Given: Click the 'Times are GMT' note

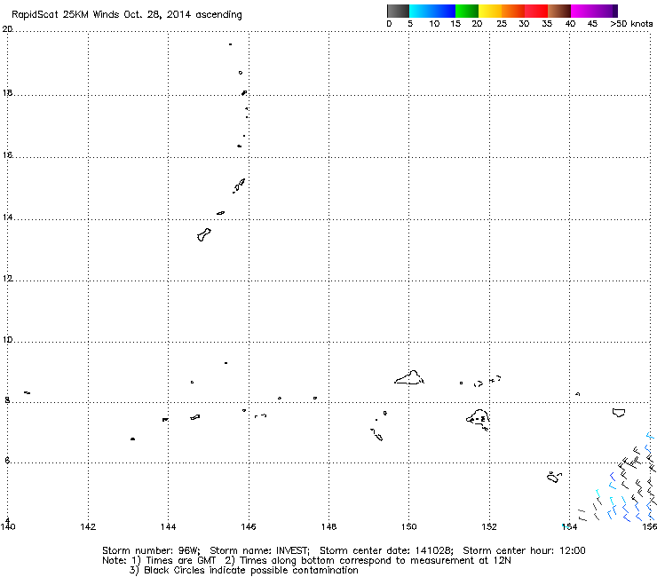Looking at the screenshot, I should click(x=180, y=561).
